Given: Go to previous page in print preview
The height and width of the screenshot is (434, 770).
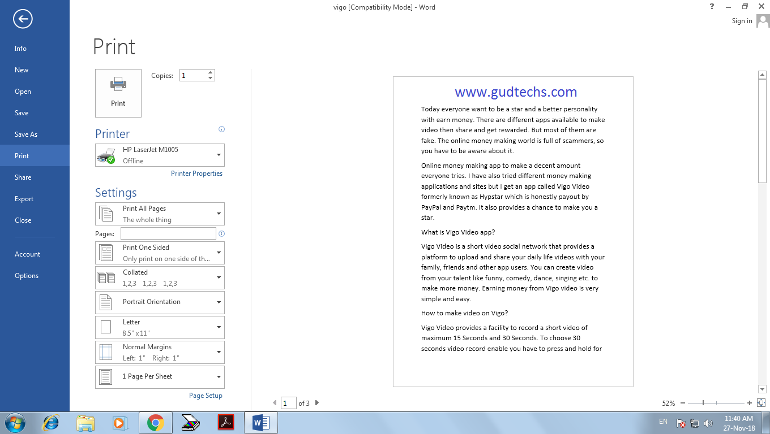Looking at the screenshot, I should [x=275, y=403].
